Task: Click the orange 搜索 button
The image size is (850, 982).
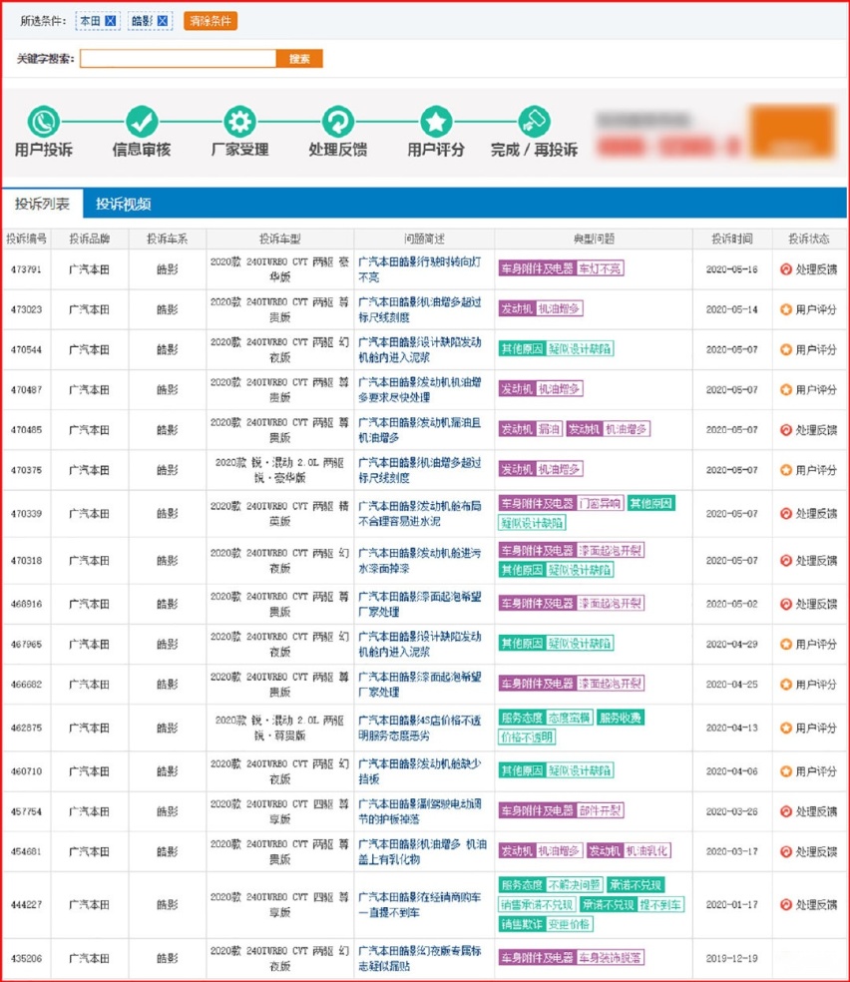Action: click(x=299, y=59)
